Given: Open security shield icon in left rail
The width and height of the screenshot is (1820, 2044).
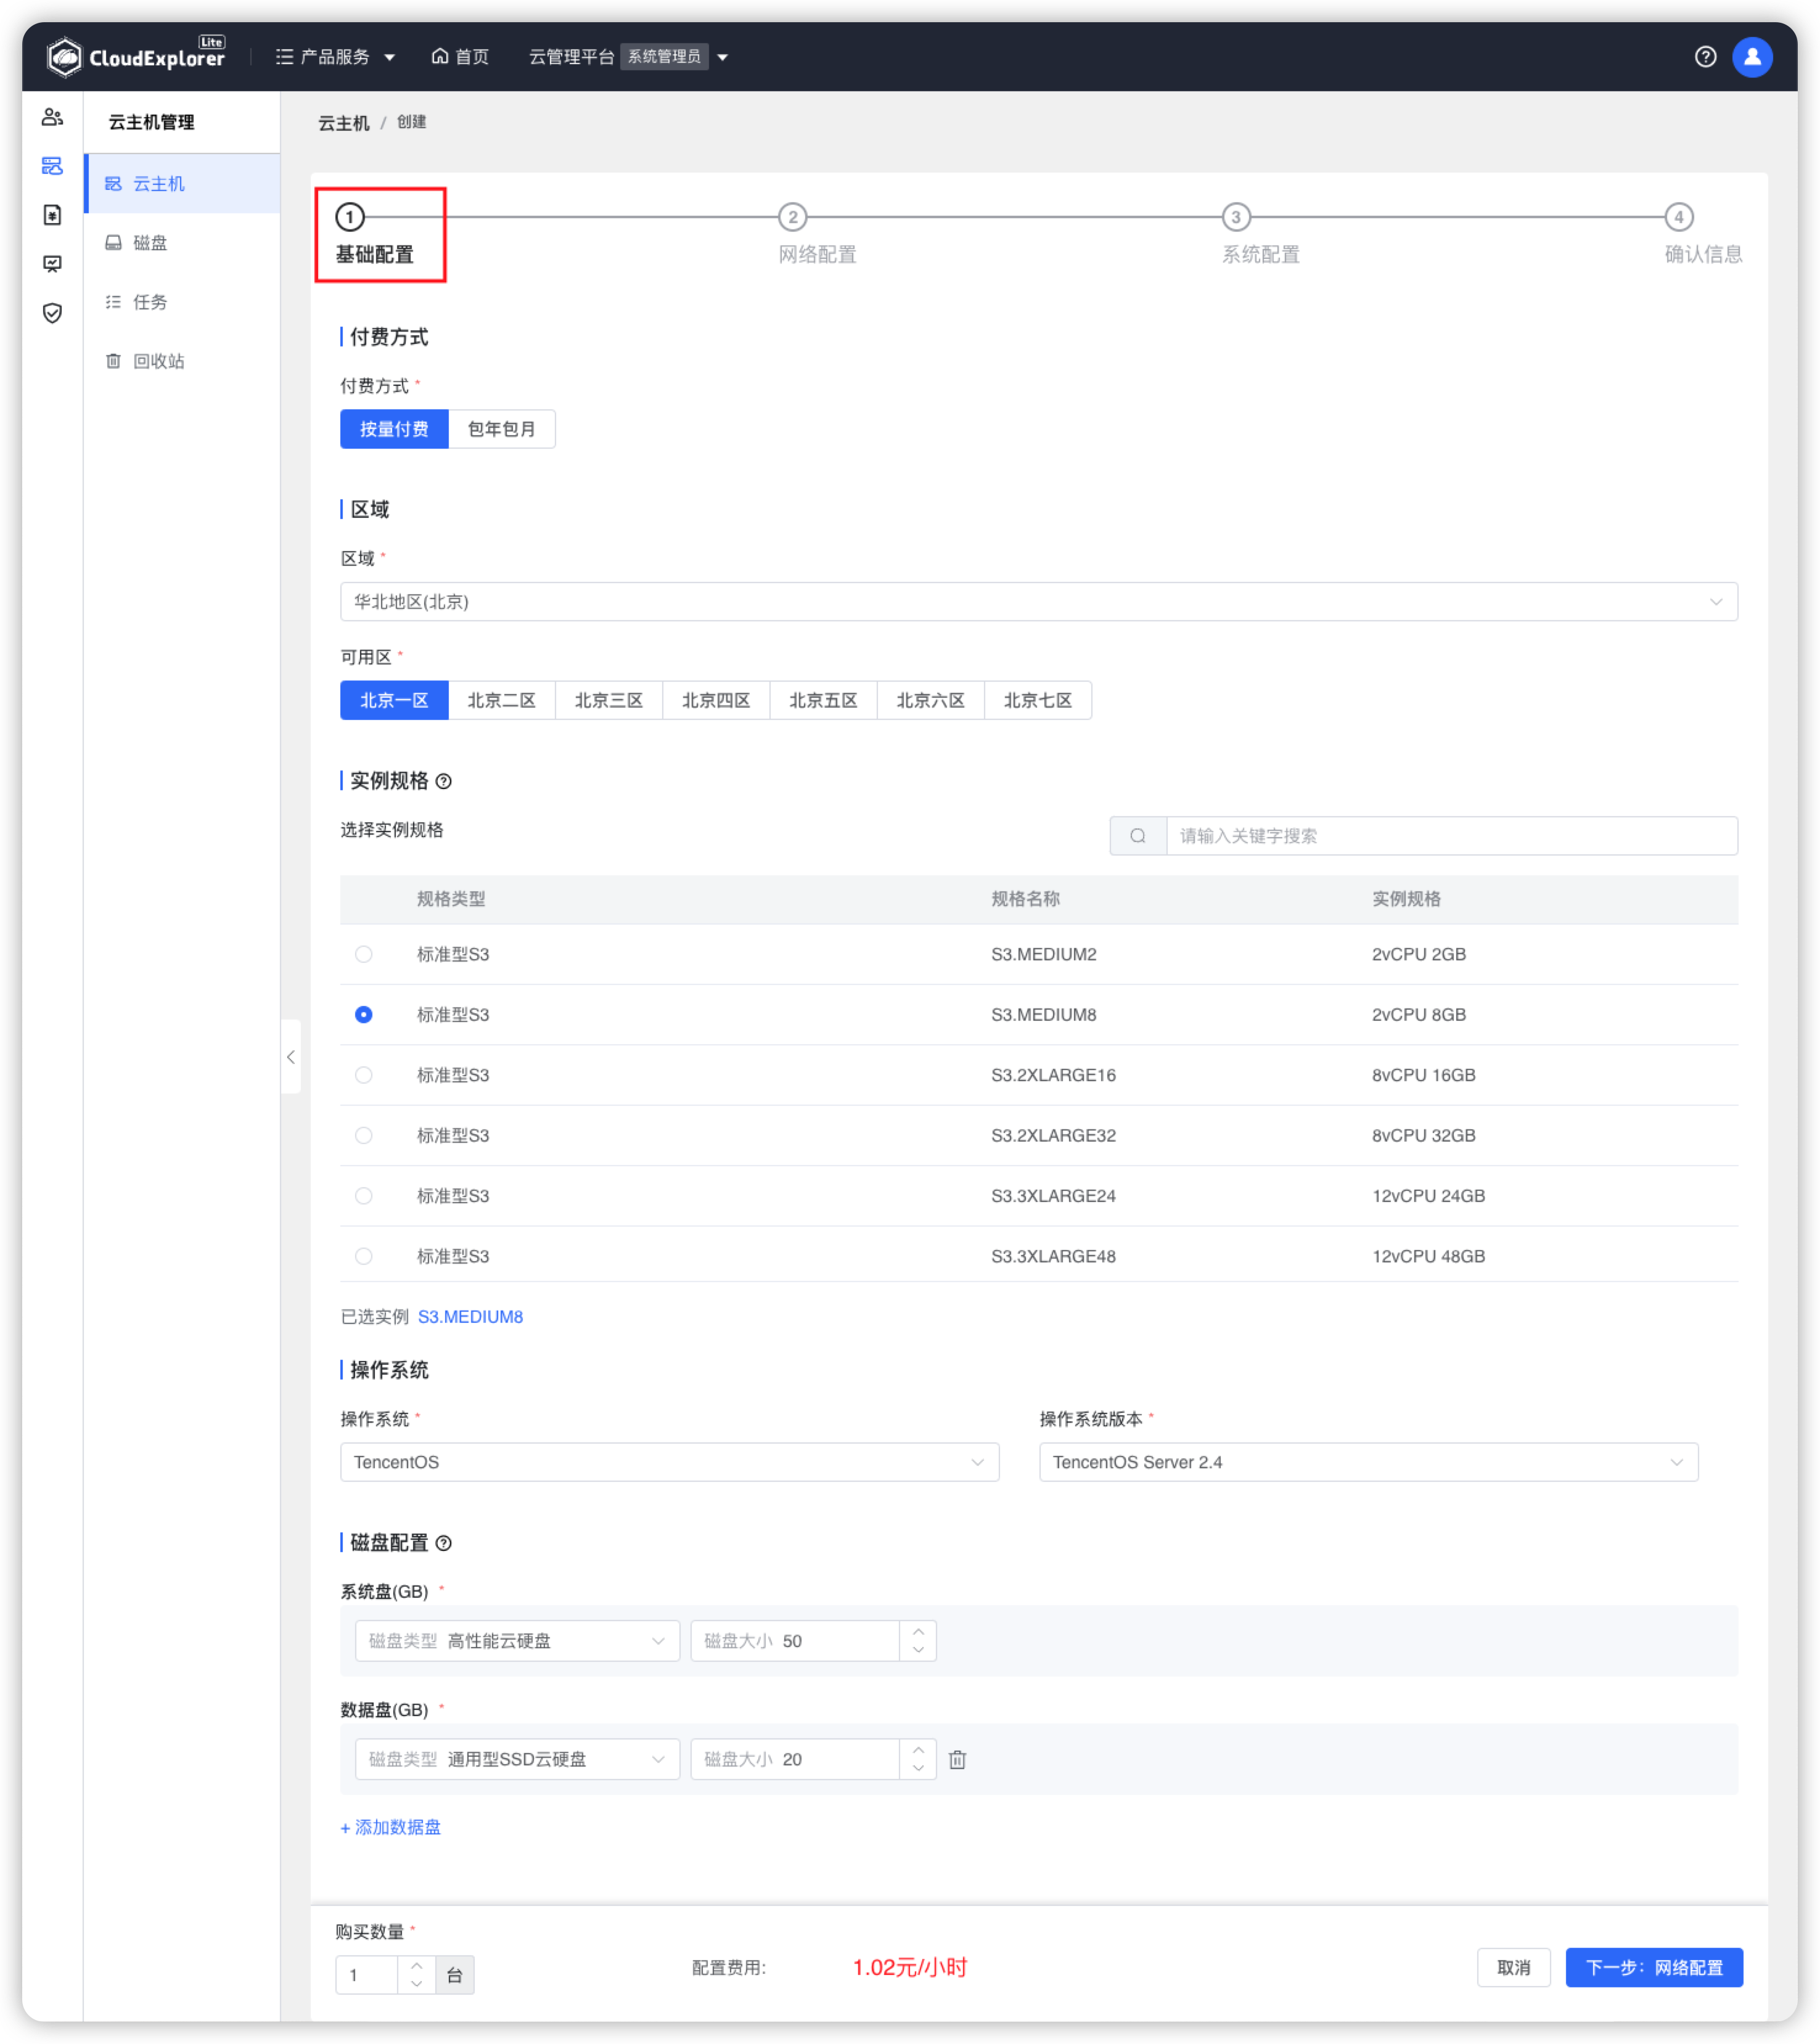Looking at the screenshot, I should pos(52,313).
